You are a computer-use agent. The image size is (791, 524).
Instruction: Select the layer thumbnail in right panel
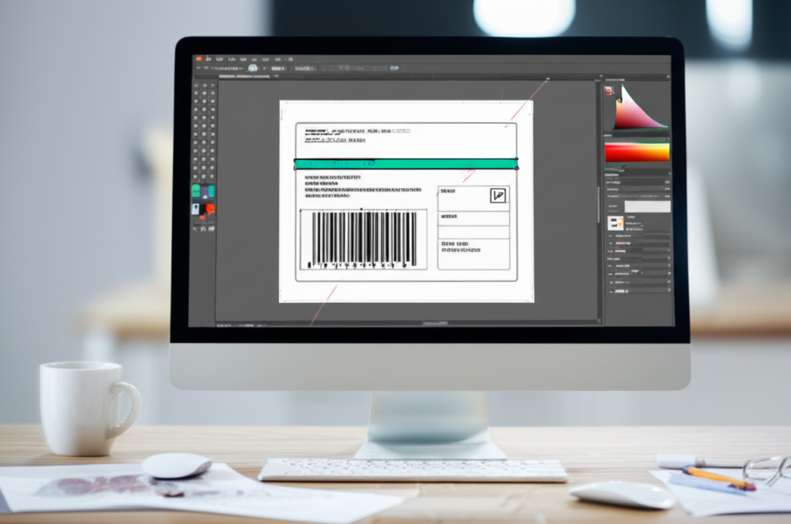[x=616, y=223]
